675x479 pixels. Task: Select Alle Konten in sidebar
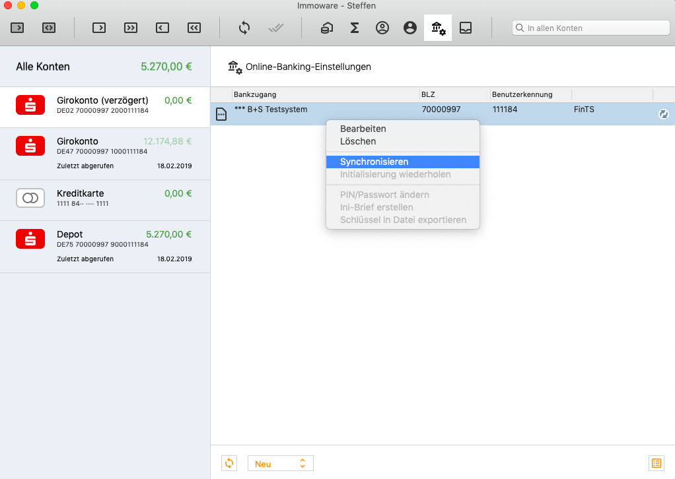pos(104,67)
